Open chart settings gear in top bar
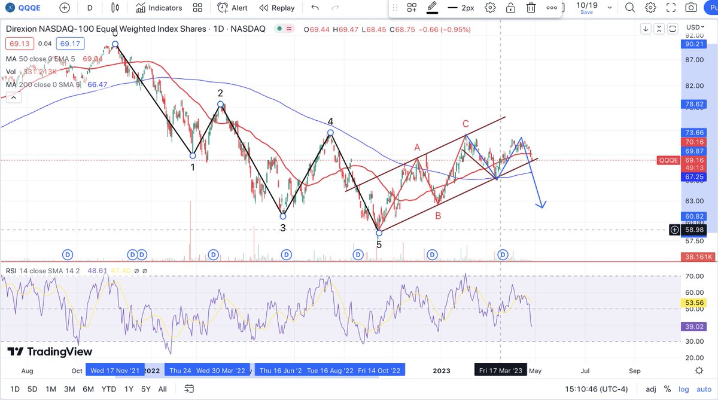 coord(651,8)
